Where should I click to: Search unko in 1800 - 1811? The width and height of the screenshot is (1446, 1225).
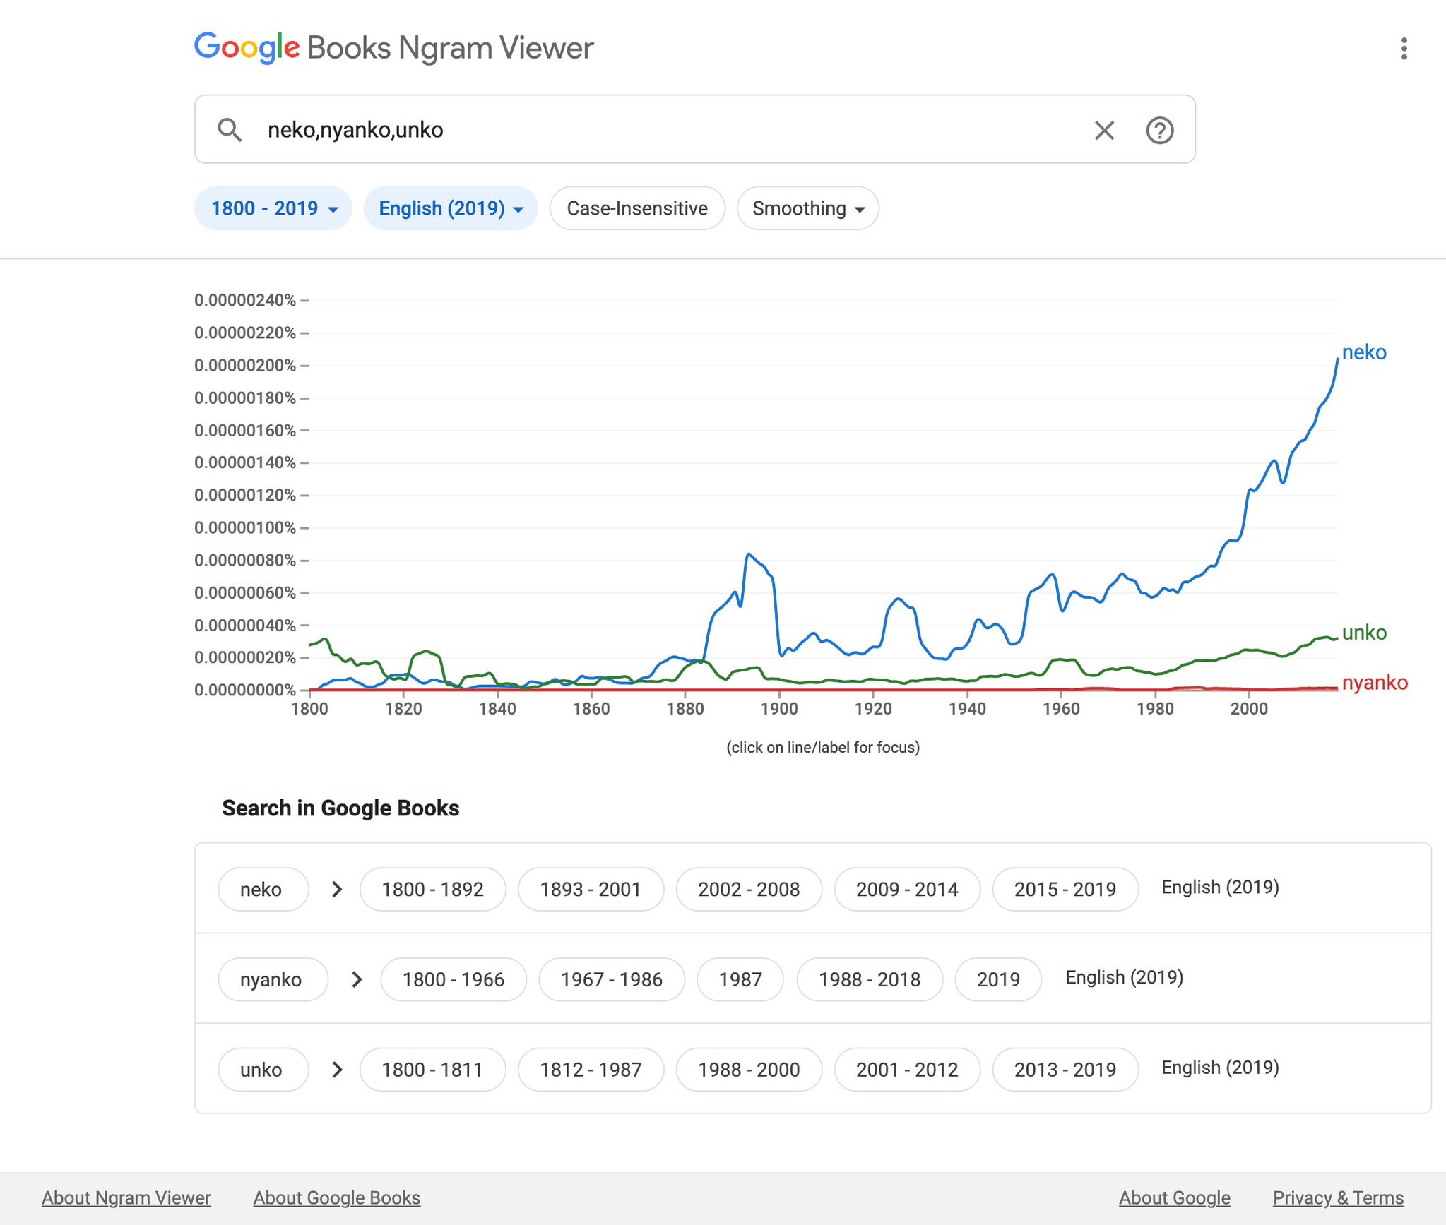(432, 1070)
